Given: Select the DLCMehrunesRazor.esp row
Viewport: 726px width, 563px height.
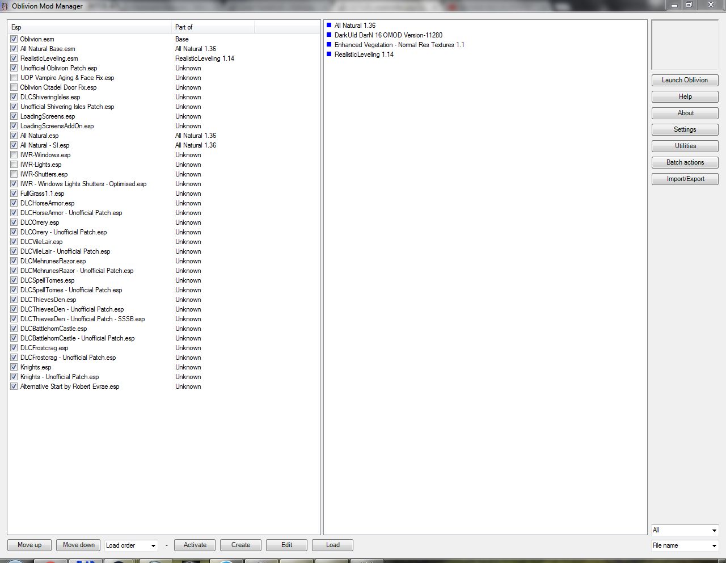Looking at the screenshot, I should coord(53,261).
